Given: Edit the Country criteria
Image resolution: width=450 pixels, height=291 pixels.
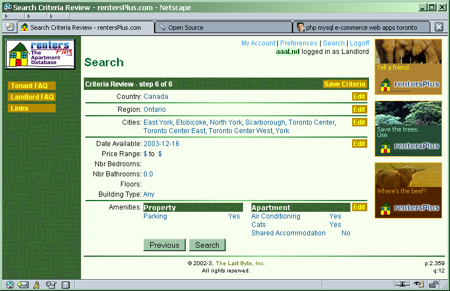Looking at the screenshot, I should coord(359,97).
